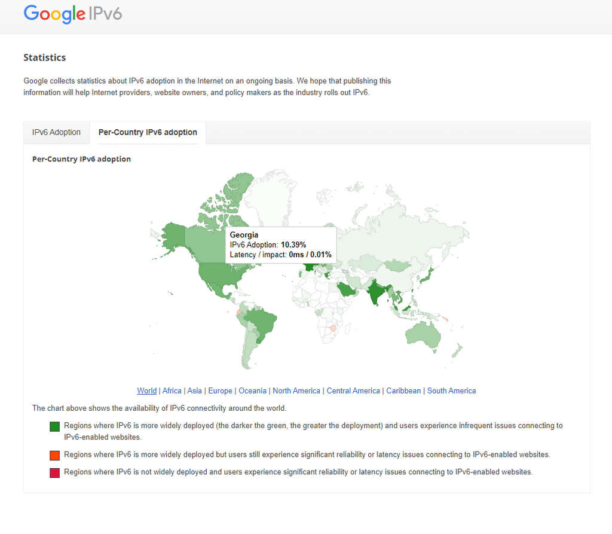Viewport: 612px width, 534px height.
Task: Click the "Georgia" tooltip title
Action: click(x=244, y=235)
